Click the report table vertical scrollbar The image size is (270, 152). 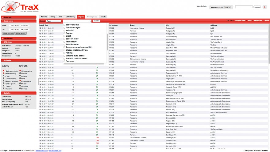(x=269, y=44)
